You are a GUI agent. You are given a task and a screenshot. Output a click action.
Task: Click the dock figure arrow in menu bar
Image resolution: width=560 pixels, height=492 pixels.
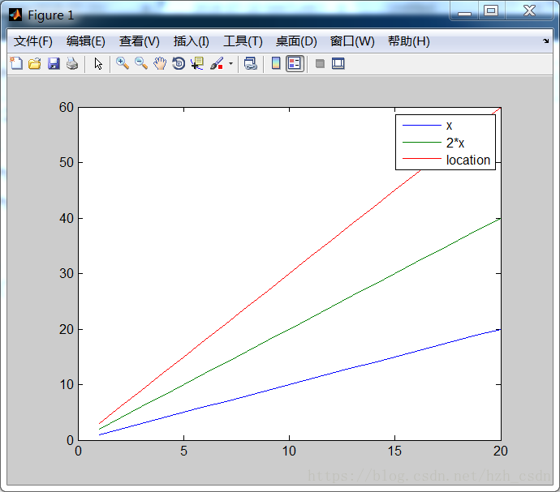[545, 41]
